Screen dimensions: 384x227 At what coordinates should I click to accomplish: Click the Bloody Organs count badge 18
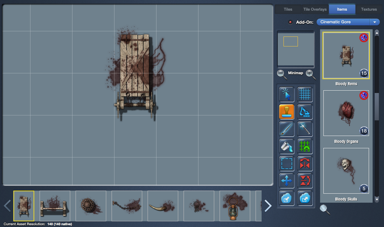[364, 131]
